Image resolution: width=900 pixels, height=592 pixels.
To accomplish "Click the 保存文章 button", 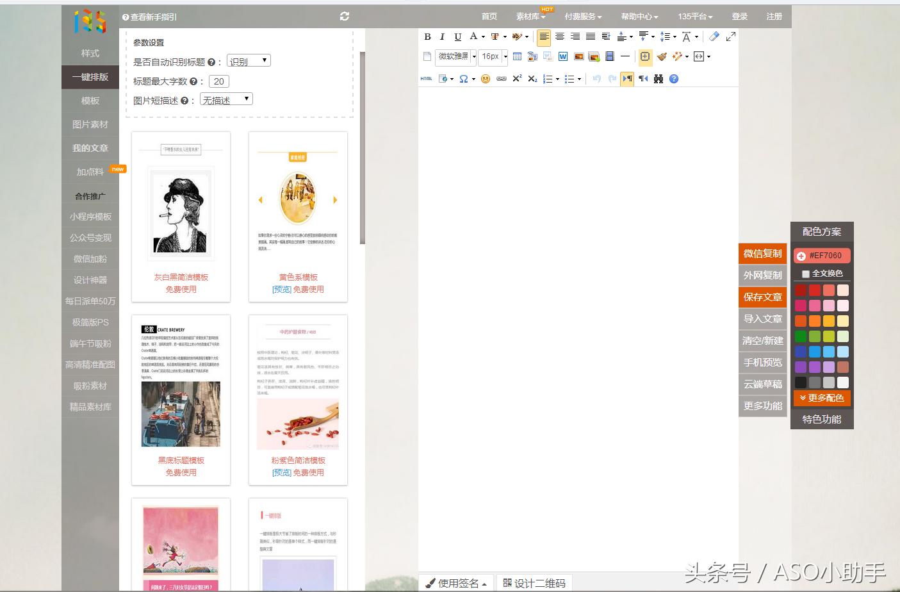I will pos(762,297).
